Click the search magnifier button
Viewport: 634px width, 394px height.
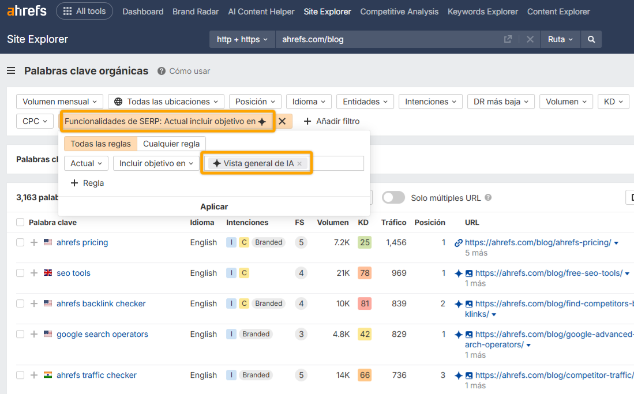(591, 39)
